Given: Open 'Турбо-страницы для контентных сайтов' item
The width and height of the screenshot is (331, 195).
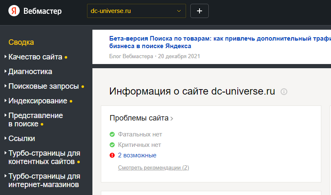Looking at the screenshot, I should [x=45, y=157].
